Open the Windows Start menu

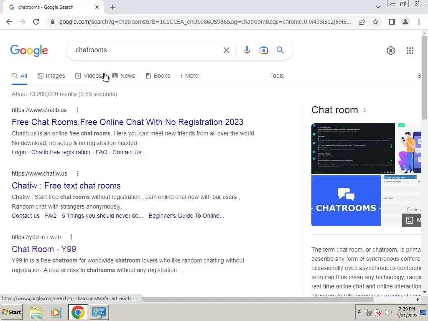(11, 312)
